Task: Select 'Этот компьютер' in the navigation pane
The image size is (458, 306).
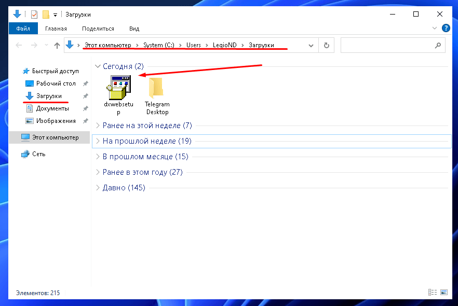Action: coord(55,137)
